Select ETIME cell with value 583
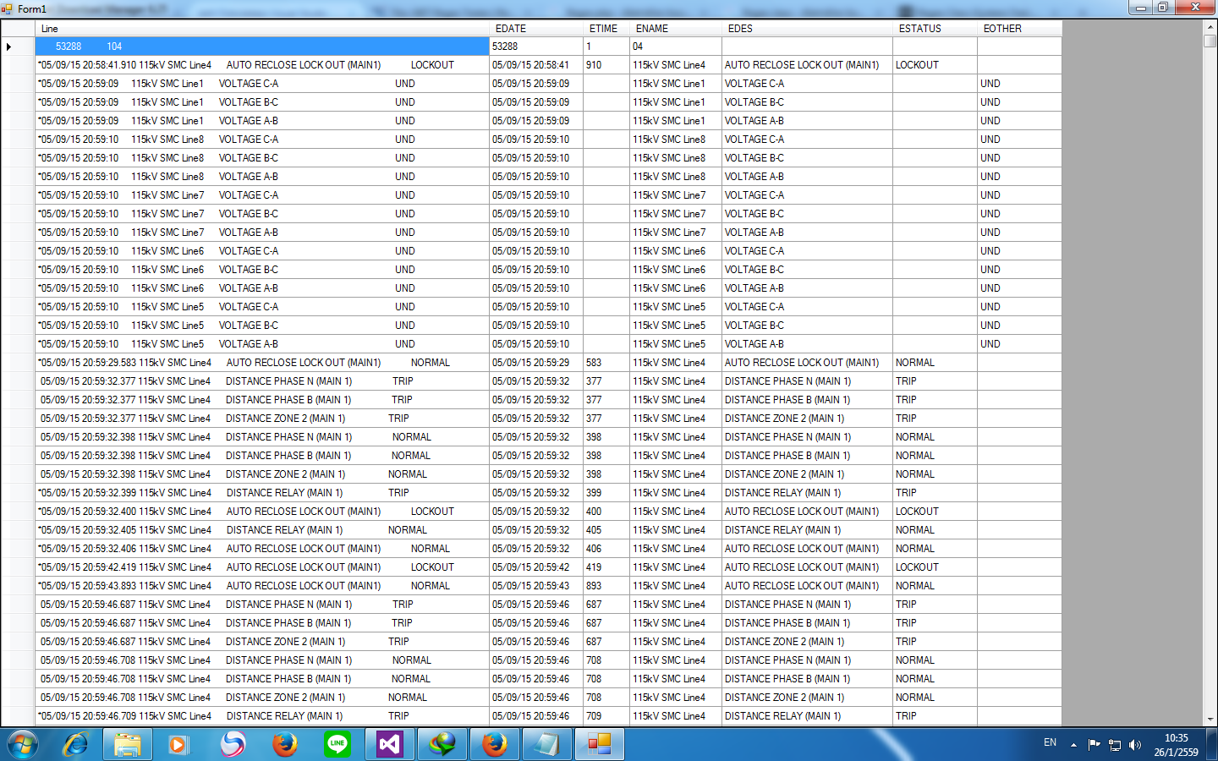1218x761 pixels. [x=606, y=363]
